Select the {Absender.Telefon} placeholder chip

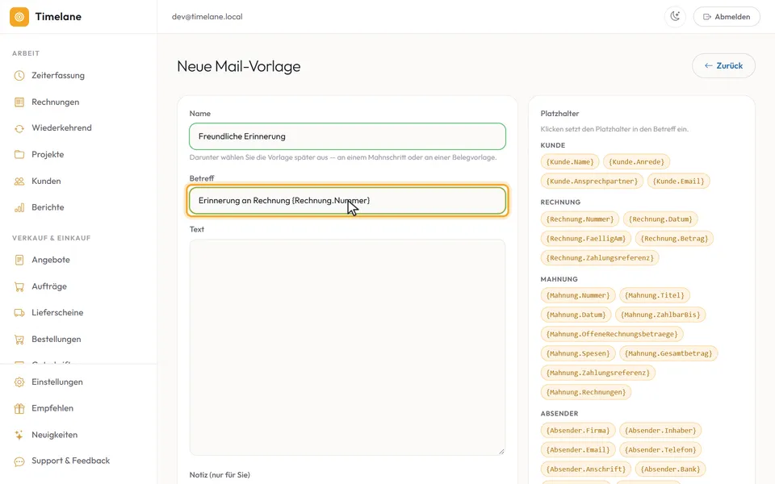click(x=660, y=450)
